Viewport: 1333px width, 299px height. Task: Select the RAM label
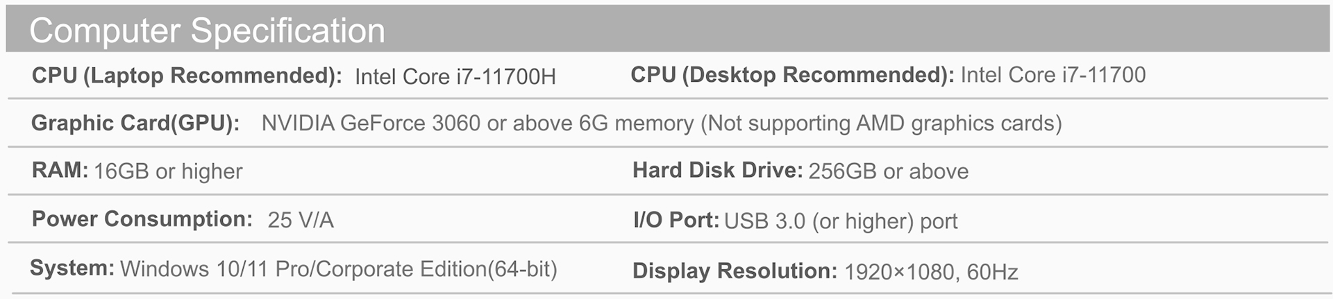[x=60, y=170]
